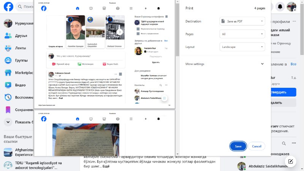
Task: Confirm friend request with Подтвердить button
Action: [x=283, y=92]
